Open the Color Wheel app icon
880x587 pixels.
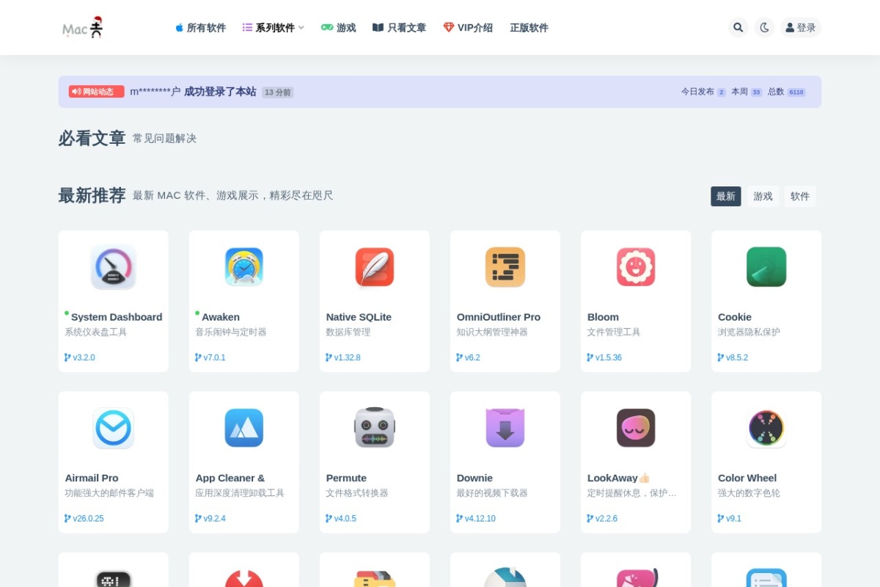(766, 428)
